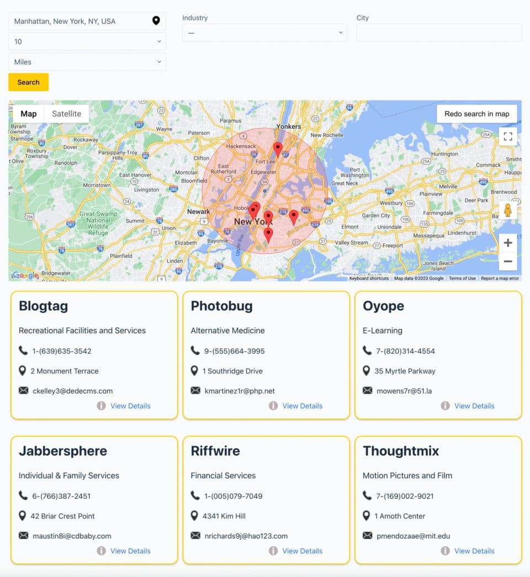Viewport: 530px width, 577px height.
Task: Expand the Industry dropdown
Action: pyautogui.click(x=265, y=33)
